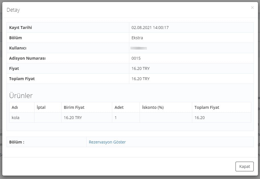Click the Bölüm value Ekstra

137,38
